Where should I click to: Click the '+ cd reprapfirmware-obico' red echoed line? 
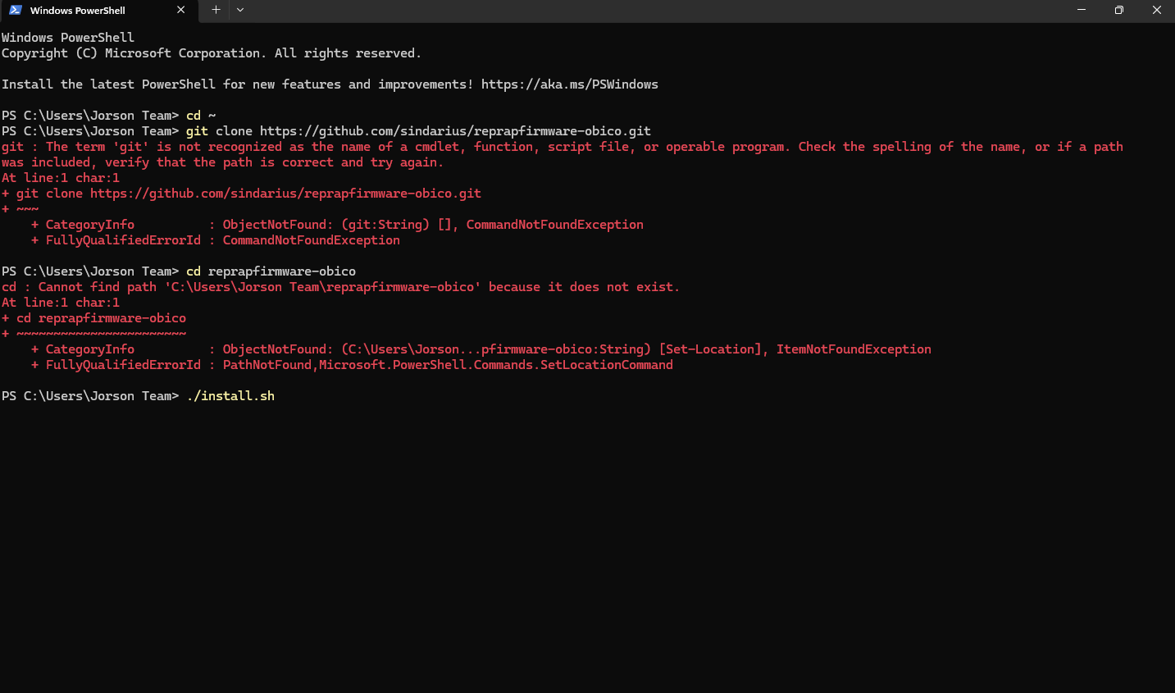tap(93, 318)
